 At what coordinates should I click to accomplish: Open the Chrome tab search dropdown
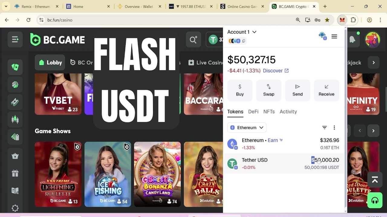[6, 6]
